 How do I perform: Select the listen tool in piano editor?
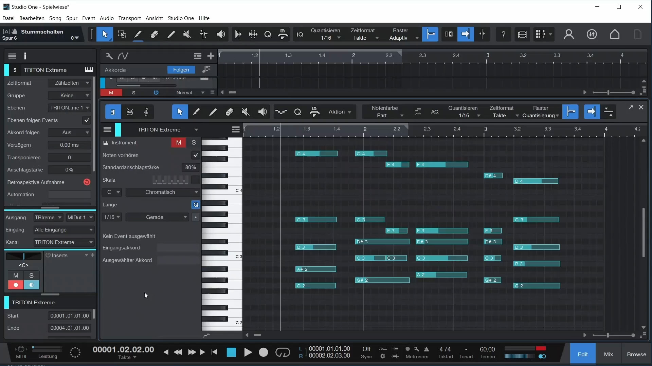coord(262,112)
